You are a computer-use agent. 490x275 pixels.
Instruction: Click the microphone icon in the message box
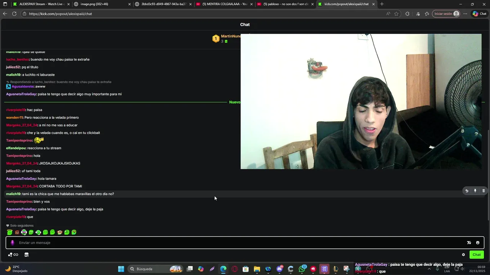(12, 243)
